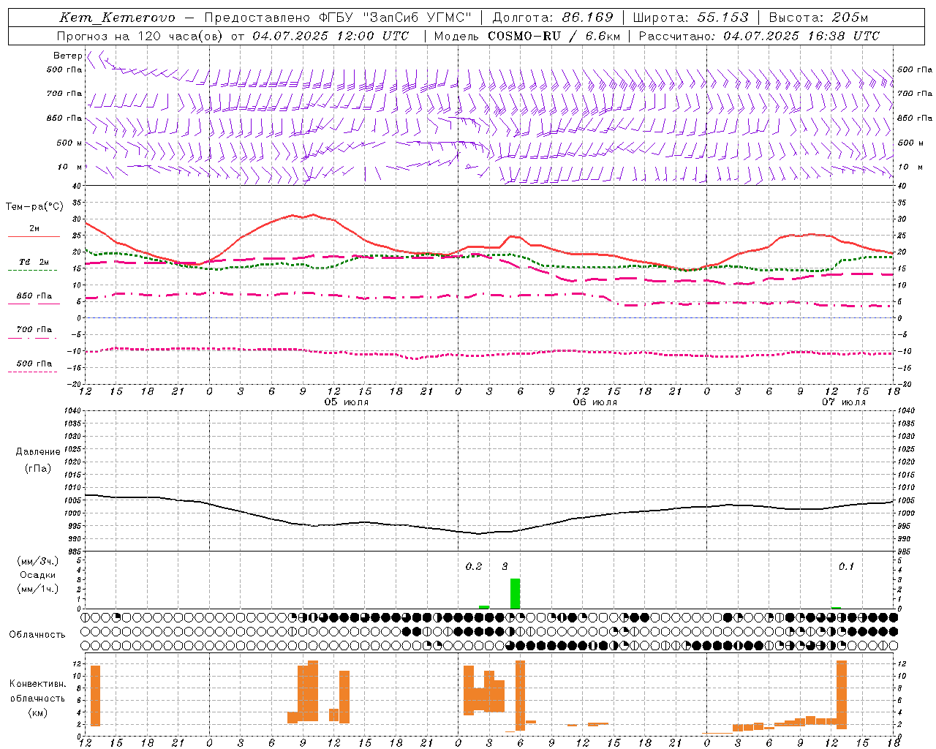The image size is (936, 749).
Task: Click the '0.2' precipitation amount label
Action: pyautogui.click(x=474, y=567)
